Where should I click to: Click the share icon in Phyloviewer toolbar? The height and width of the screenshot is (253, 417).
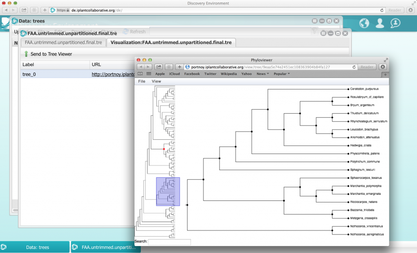pos(158,67)
